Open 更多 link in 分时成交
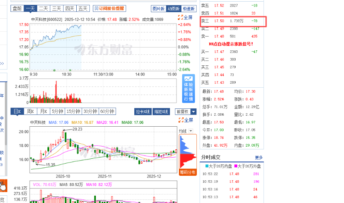This screenshot has height=203, width=344. (x=259, y=158)
